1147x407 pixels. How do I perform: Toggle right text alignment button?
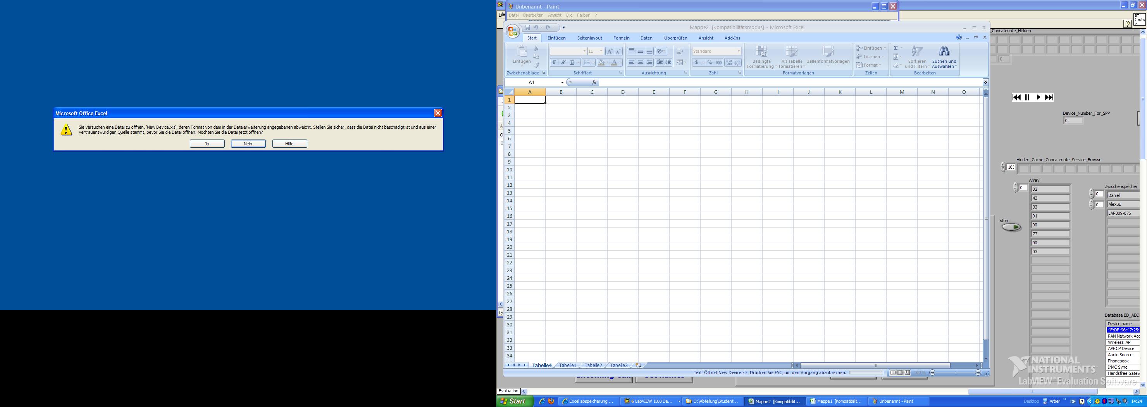[649, 63]
